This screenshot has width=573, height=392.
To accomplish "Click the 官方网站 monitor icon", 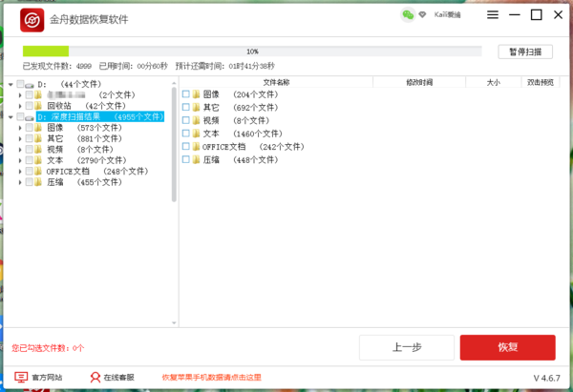I will 22,378.
